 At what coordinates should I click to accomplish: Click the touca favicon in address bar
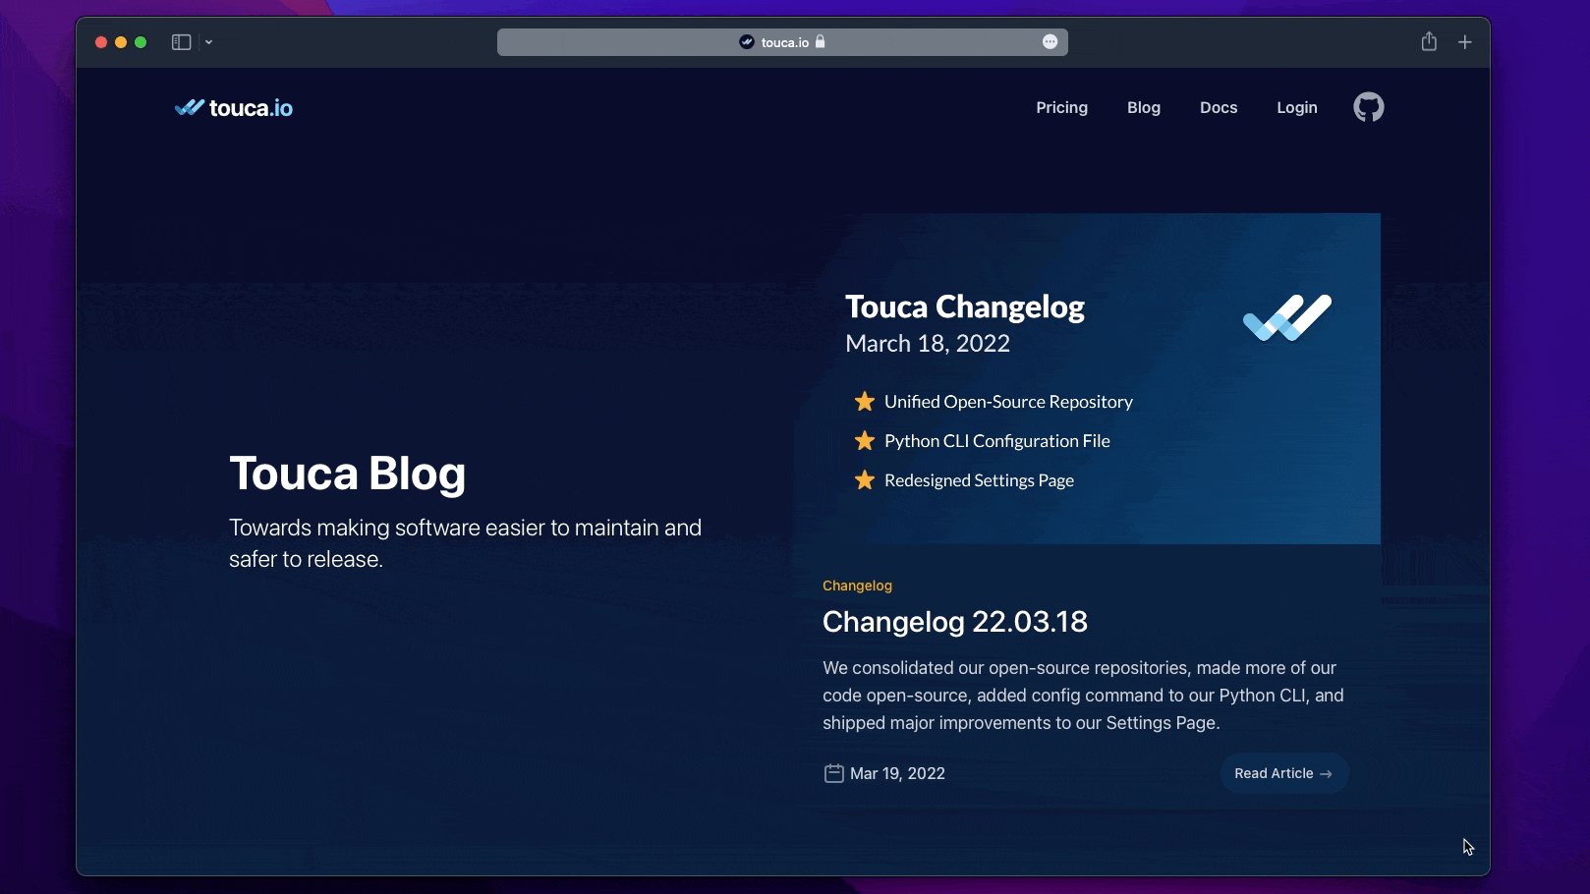pos(747,41)
